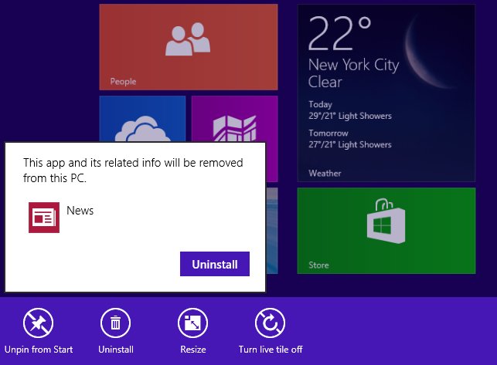This screenshot has height=365, width=497.
Task: Choose the Resize icon in app bar
Action: [x=192, y=323]
